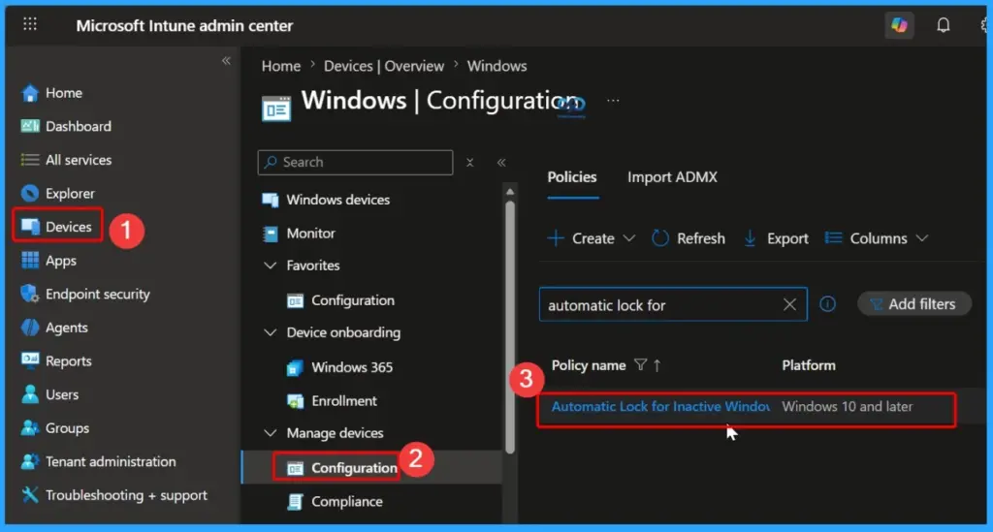This screenshot has height=532, width=993.
Task: Click the Explorer icon in sidebar
Action: click(30, 193)
